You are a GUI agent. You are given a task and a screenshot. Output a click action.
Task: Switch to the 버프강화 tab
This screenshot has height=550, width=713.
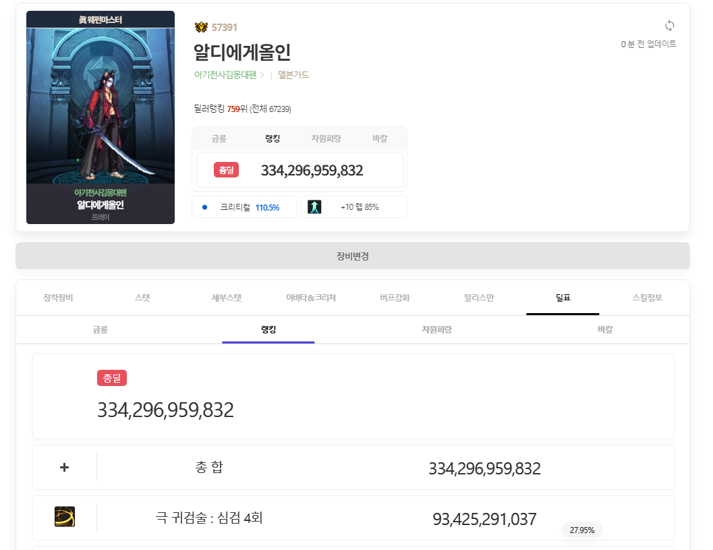pos(395,298)
